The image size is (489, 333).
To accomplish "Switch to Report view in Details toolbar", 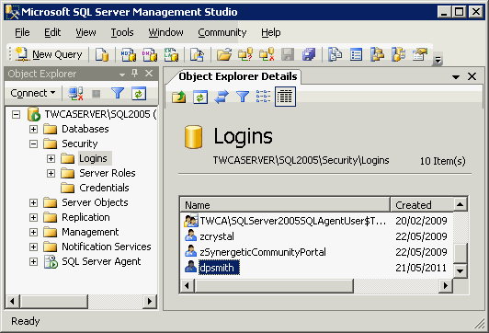I will (x=285, y=97).
